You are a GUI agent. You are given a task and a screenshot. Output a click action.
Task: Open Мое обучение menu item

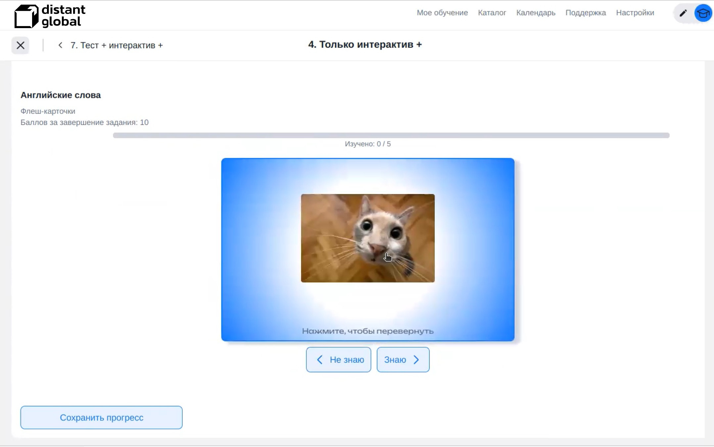(442, 13)
